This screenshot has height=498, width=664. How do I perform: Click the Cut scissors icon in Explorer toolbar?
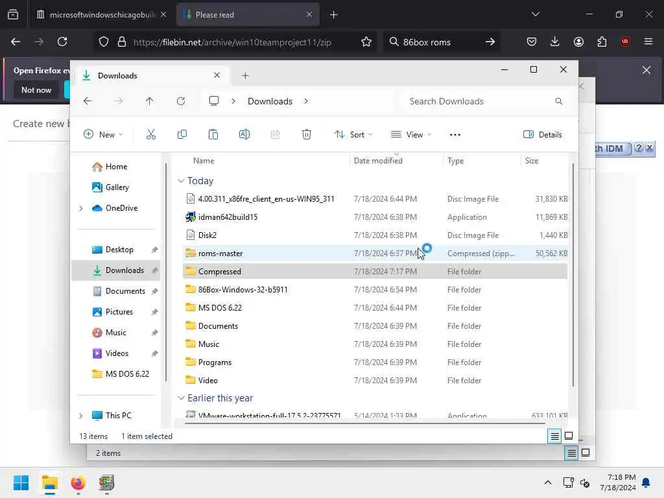point(150,135)
